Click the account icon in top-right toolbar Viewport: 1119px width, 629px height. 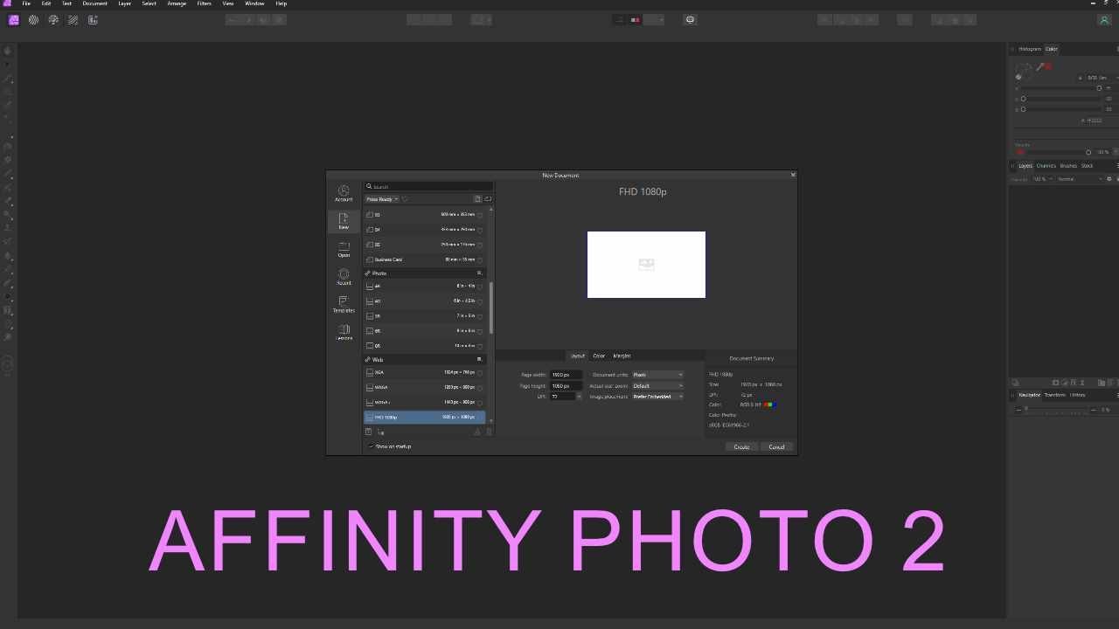point(1104,20)
